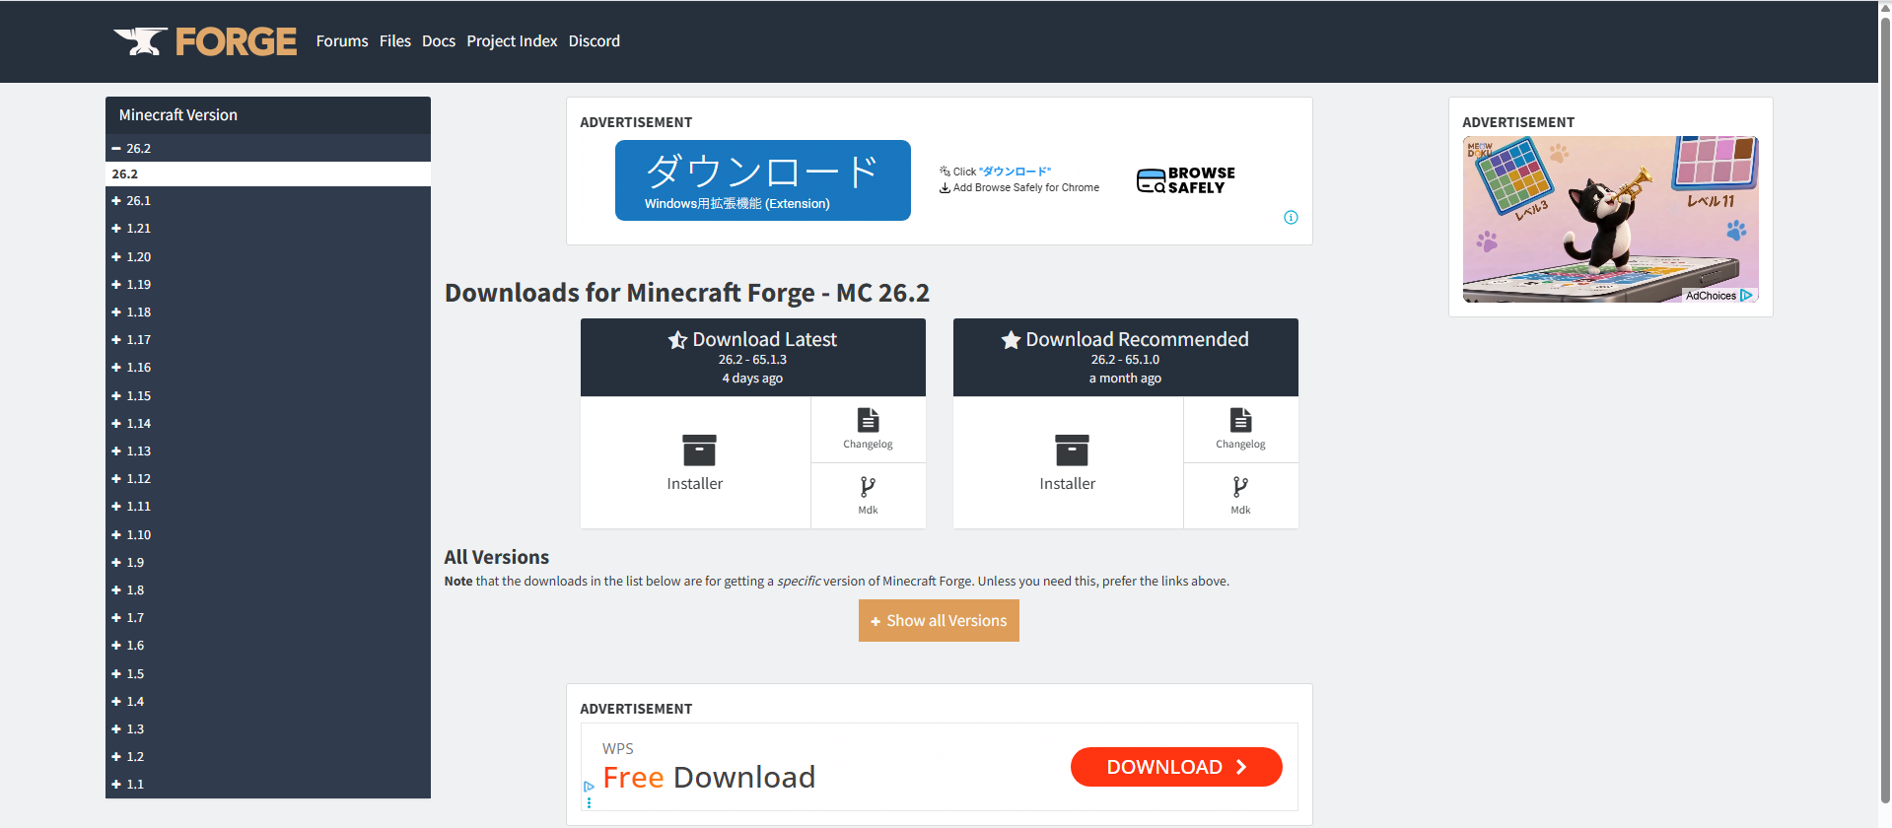Open the Project Index nav link
The image size is (1892, 828).
[x=512, y=41]
